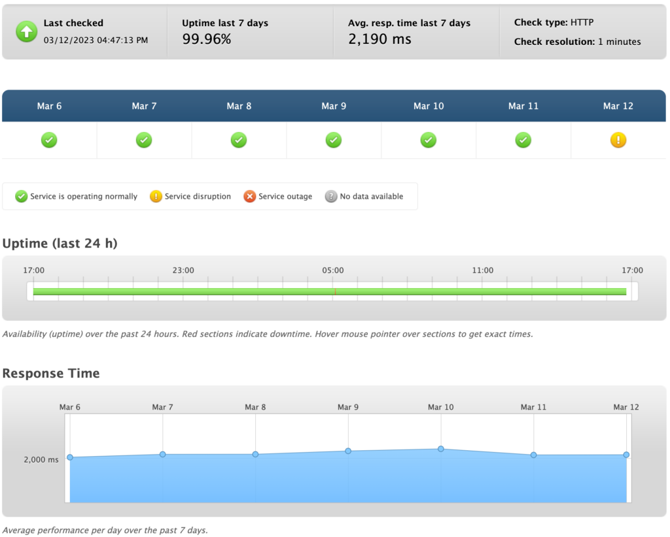Click the Uptime last 7 days label

[x=225, y=23]
